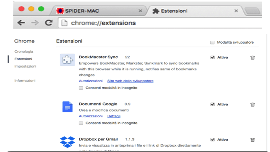Viewport: 270px width, 152px height.
Task: Go back with the browser back arrow
Action: [21, 23]
